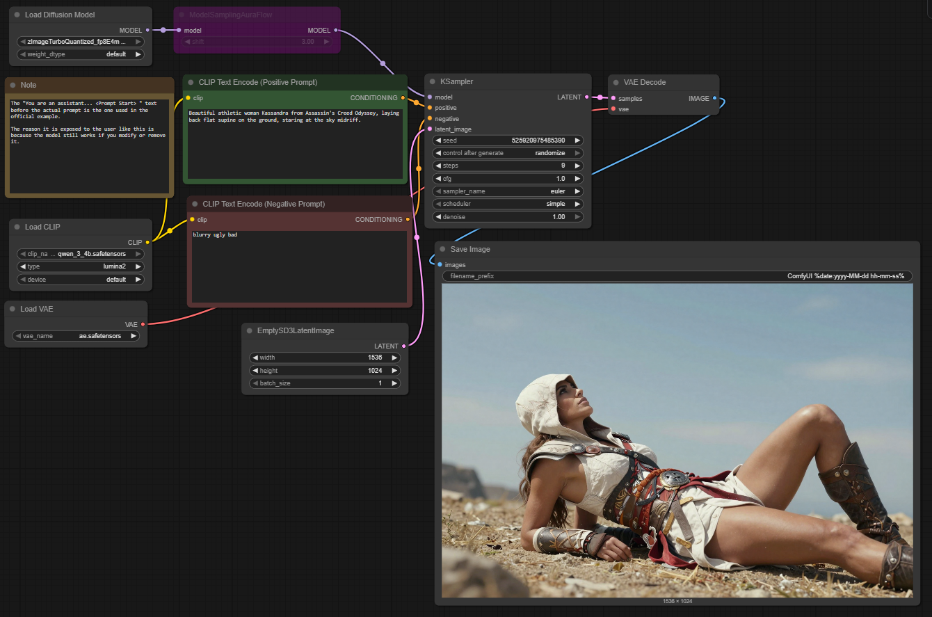
Task: Click the MODEL output port on Load Diffusion Model
Action: coord(147,30)
